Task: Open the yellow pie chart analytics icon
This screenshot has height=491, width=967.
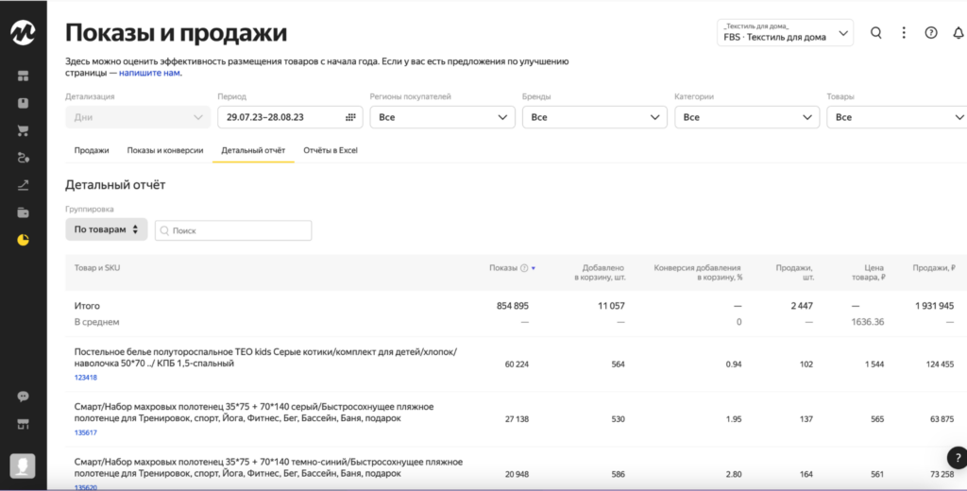Action: point(23,240)
